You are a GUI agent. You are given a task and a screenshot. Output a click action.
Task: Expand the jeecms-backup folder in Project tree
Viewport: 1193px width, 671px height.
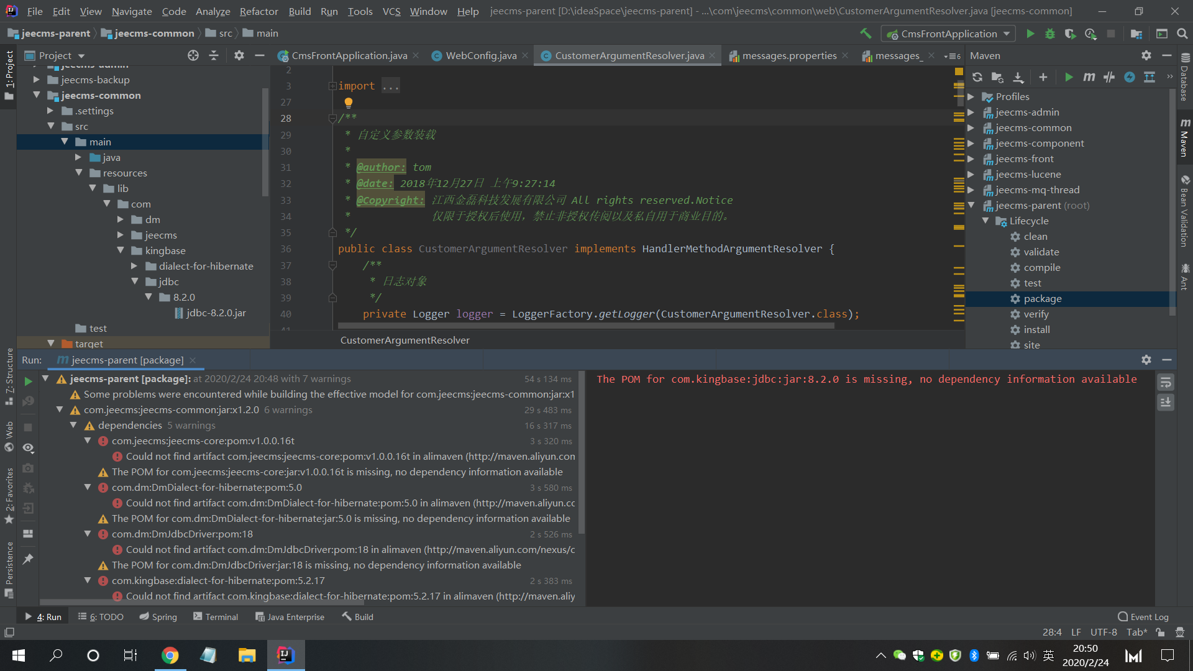(x=36, y=80)
